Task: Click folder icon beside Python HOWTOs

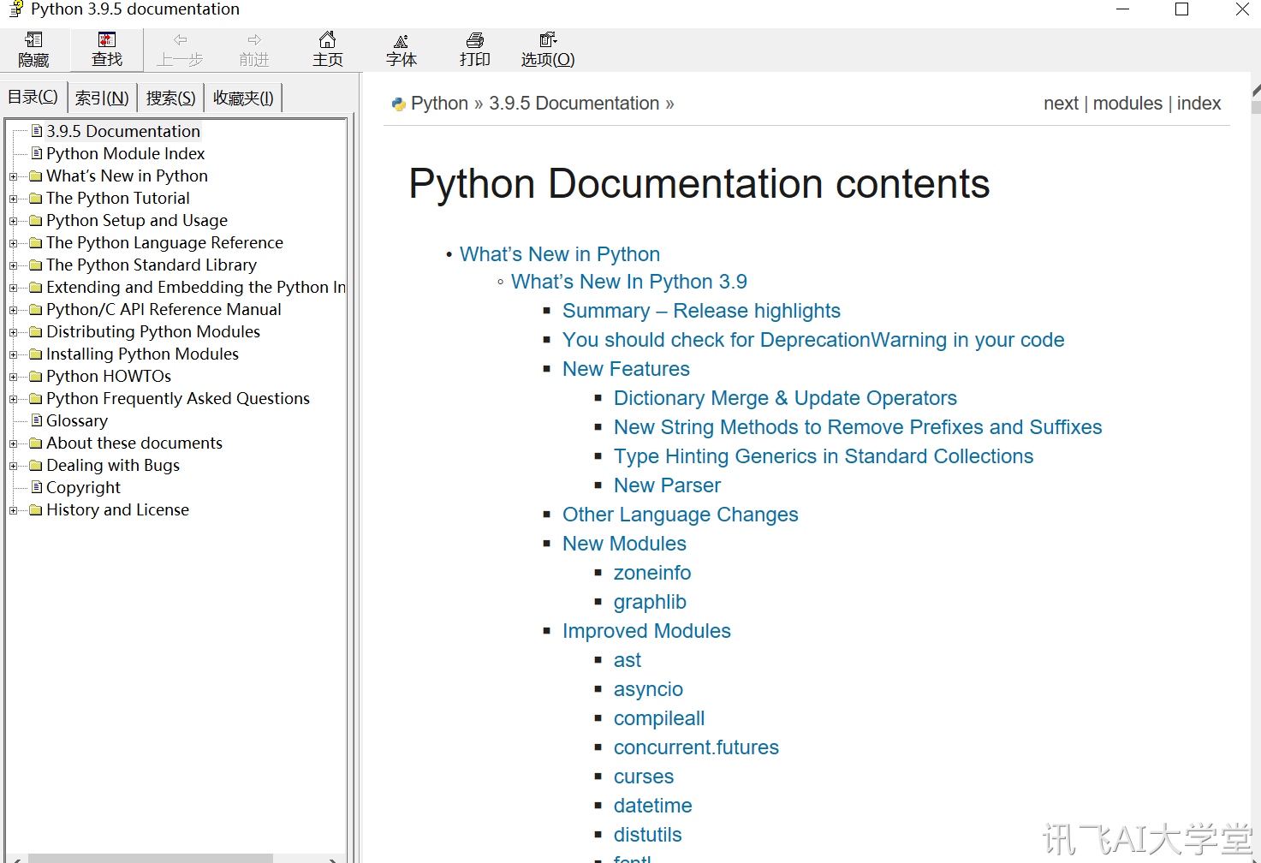Action: point(36,377)
